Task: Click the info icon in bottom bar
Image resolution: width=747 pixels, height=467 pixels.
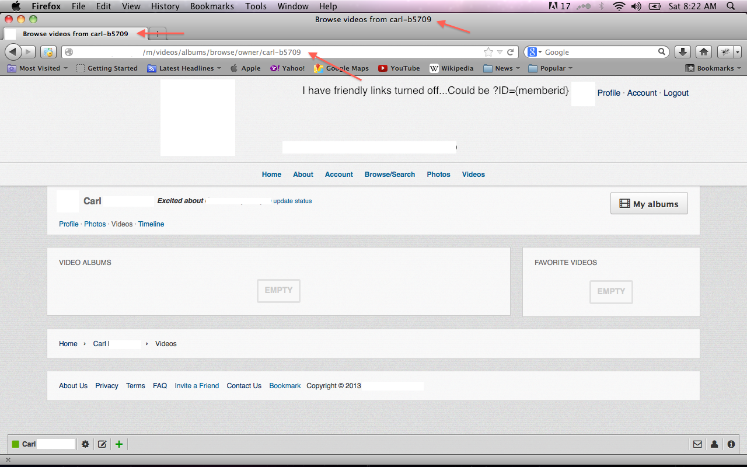Action: click(x=731, y=444)
